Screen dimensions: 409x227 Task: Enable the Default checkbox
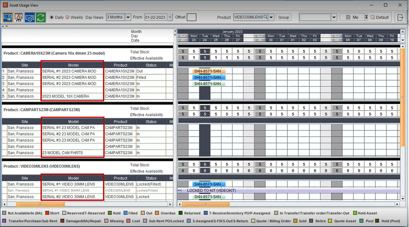[373, 17]
